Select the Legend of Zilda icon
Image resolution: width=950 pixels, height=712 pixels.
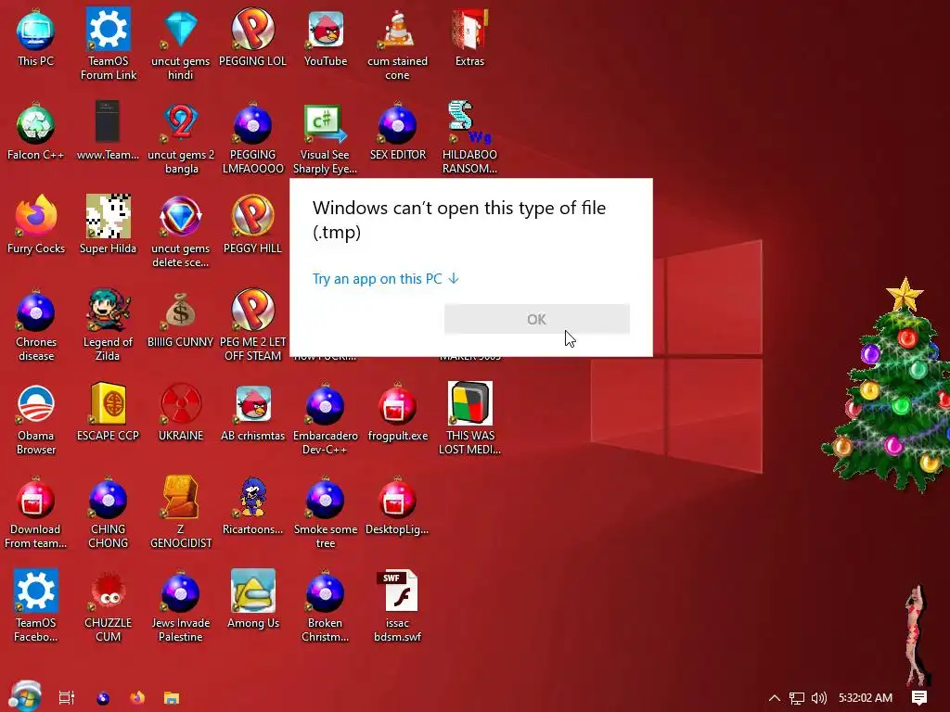click(x=108, y=325)
